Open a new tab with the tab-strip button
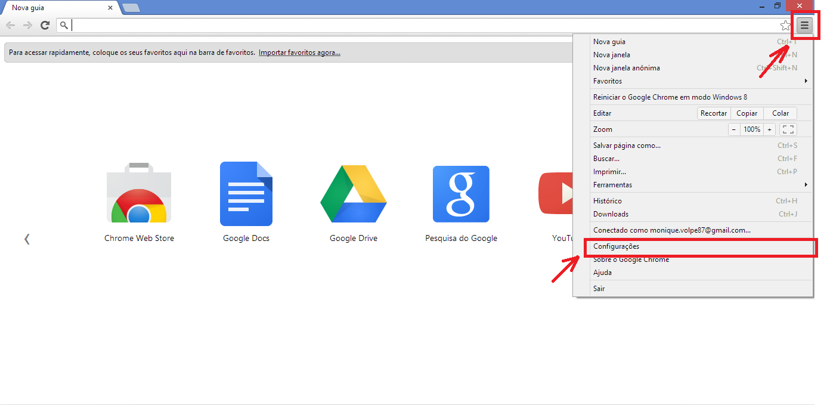830x405 pixels. coord(131,8)
